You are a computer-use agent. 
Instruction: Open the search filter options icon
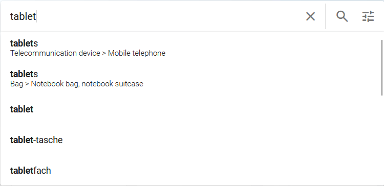tap(368, 17)
